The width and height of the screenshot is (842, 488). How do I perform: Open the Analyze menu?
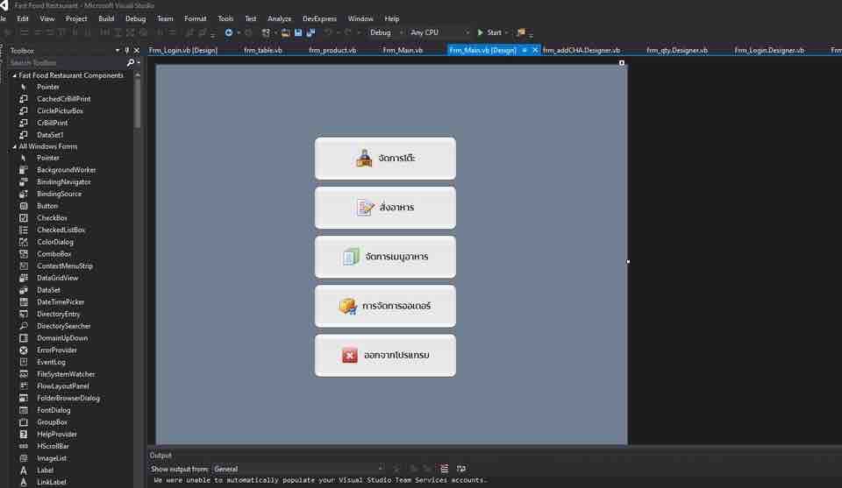(279, 18)
